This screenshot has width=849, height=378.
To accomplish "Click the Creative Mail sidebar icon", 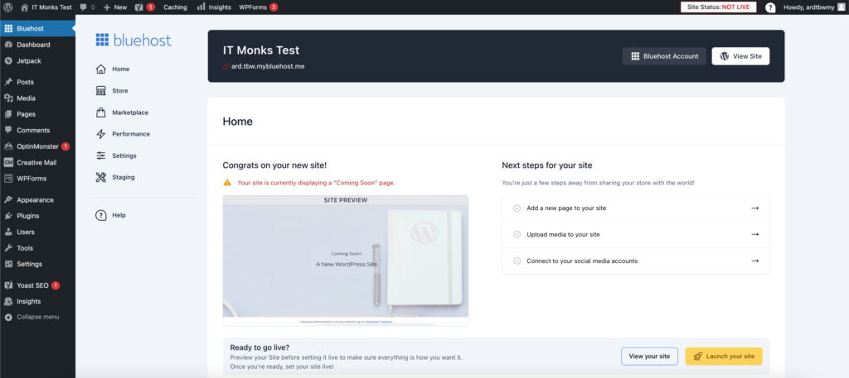I will [8, 163].
